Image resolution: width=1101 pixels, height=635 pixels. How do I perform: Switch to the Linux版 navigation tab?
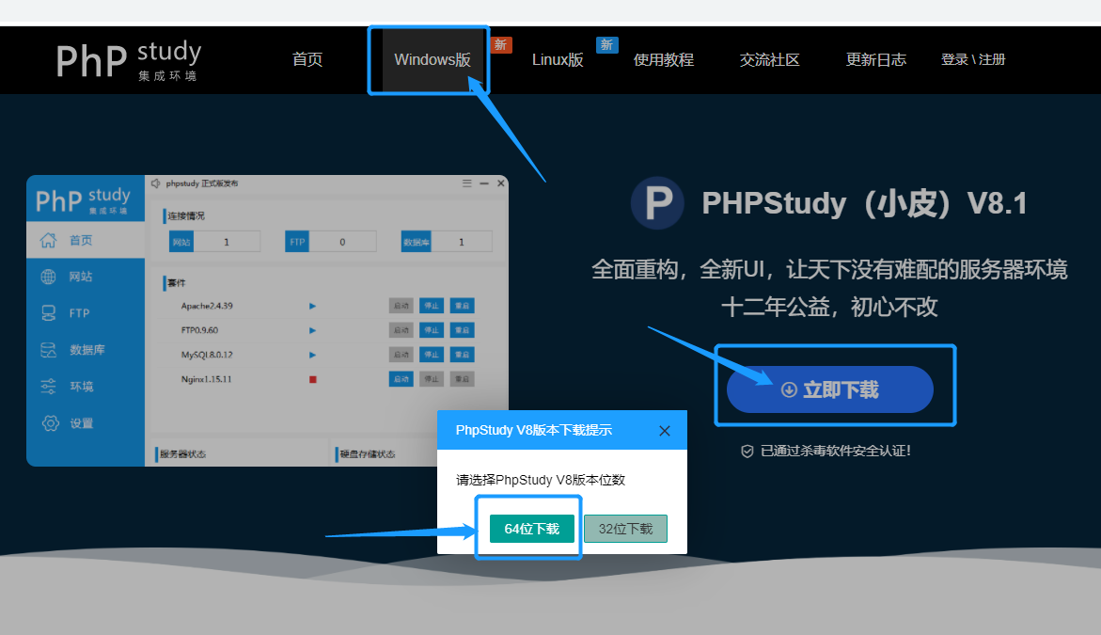click(558, 59)
